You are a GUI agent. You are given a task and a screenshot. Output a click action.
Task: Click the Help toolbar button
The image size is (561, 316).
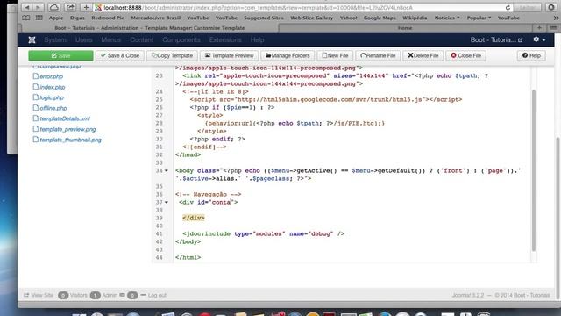[531, 55]
